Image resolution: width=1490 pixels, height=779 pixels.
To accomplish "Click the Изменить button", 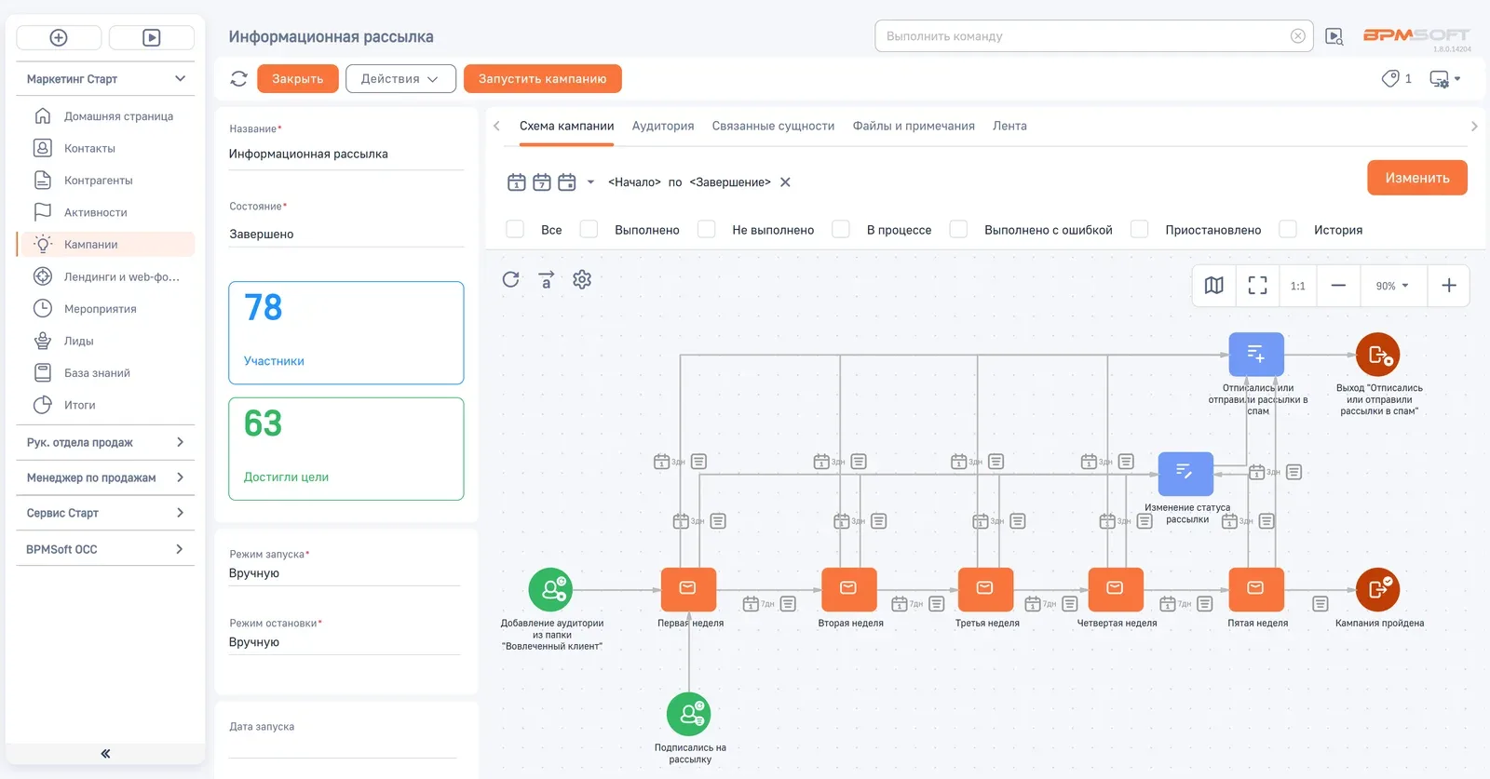I will point(1416,178).
